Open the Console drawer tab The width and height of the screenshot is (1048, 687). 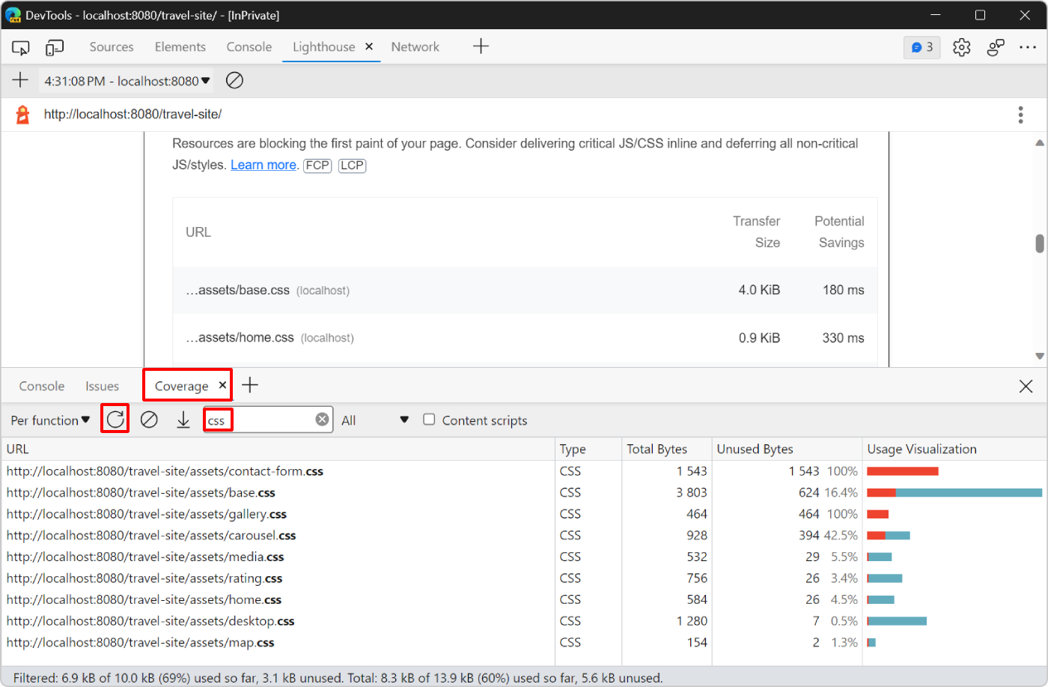[x=41, y=385]
